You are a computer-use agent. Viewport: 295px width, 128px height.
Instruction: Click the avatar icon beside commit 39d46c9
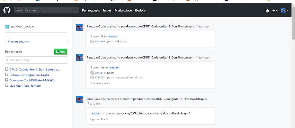(x=92, y=42)
